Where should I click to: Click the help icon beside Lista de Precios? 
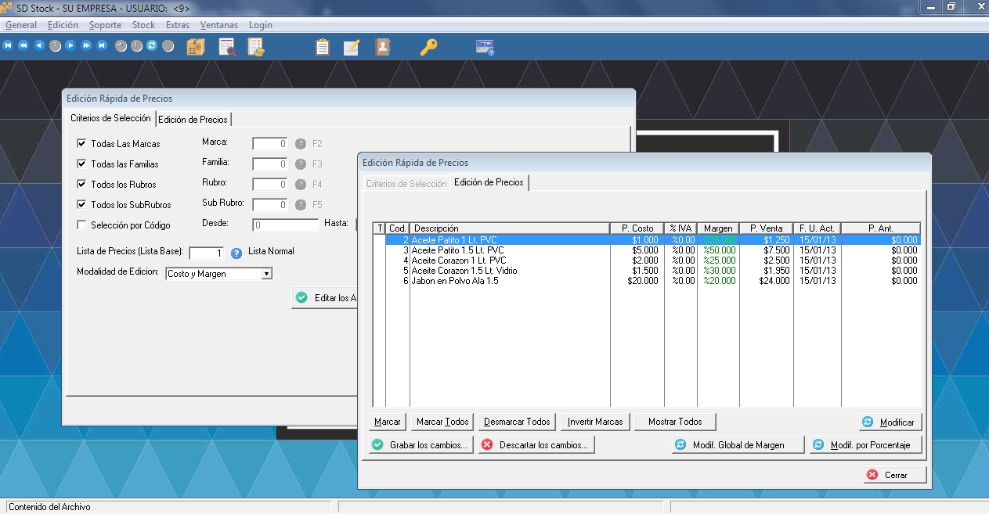click(x=236, y=253)
